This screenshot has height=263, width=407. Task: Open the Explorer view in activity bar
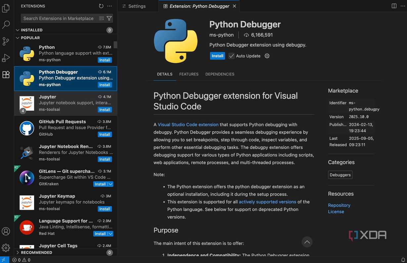point(6,8)
